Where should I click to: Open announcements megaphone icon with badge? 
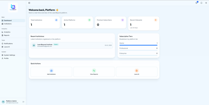click(x=197, y=3)
